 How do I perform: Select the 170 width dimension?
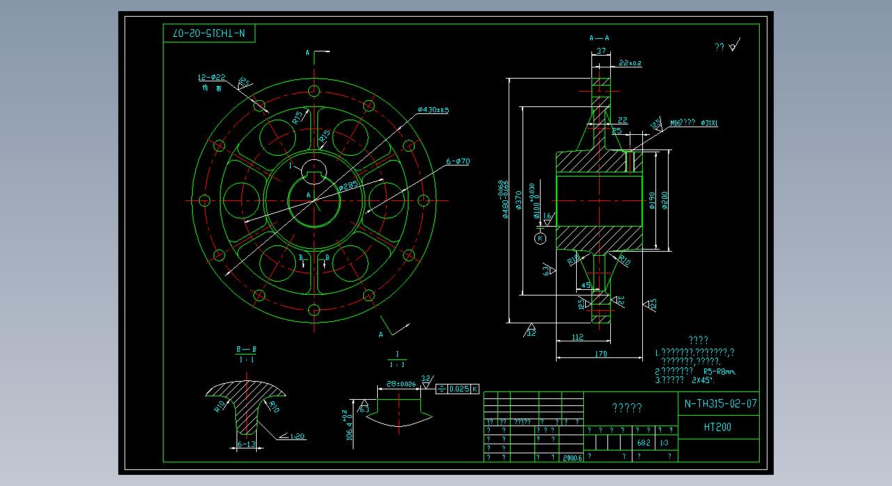pyautogui.click(x=600, y=354)
